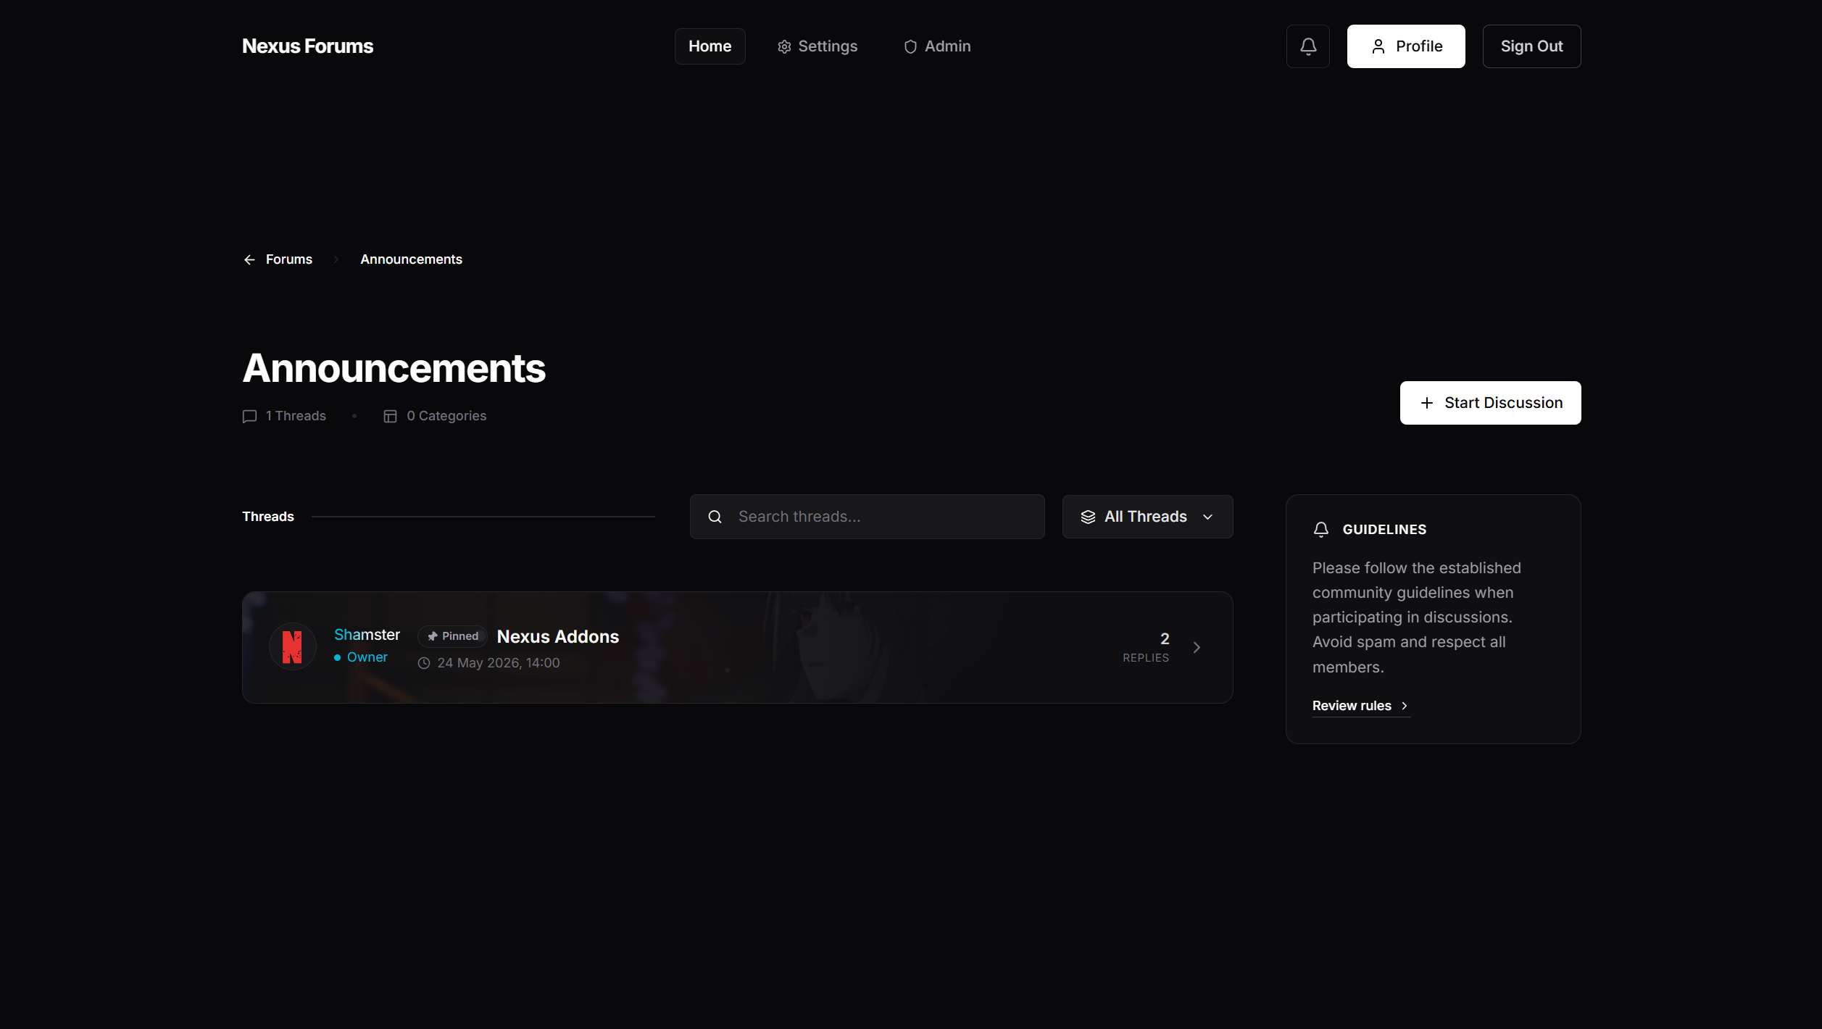
Task: Click the Owner role label
Action: [x=367, y=657]
